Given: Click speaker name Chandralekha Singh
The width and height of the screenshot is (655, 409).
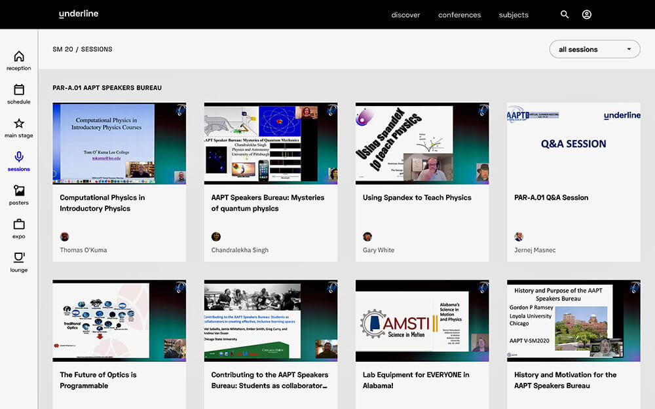Looking at the screenshot, I should (240, 250).
